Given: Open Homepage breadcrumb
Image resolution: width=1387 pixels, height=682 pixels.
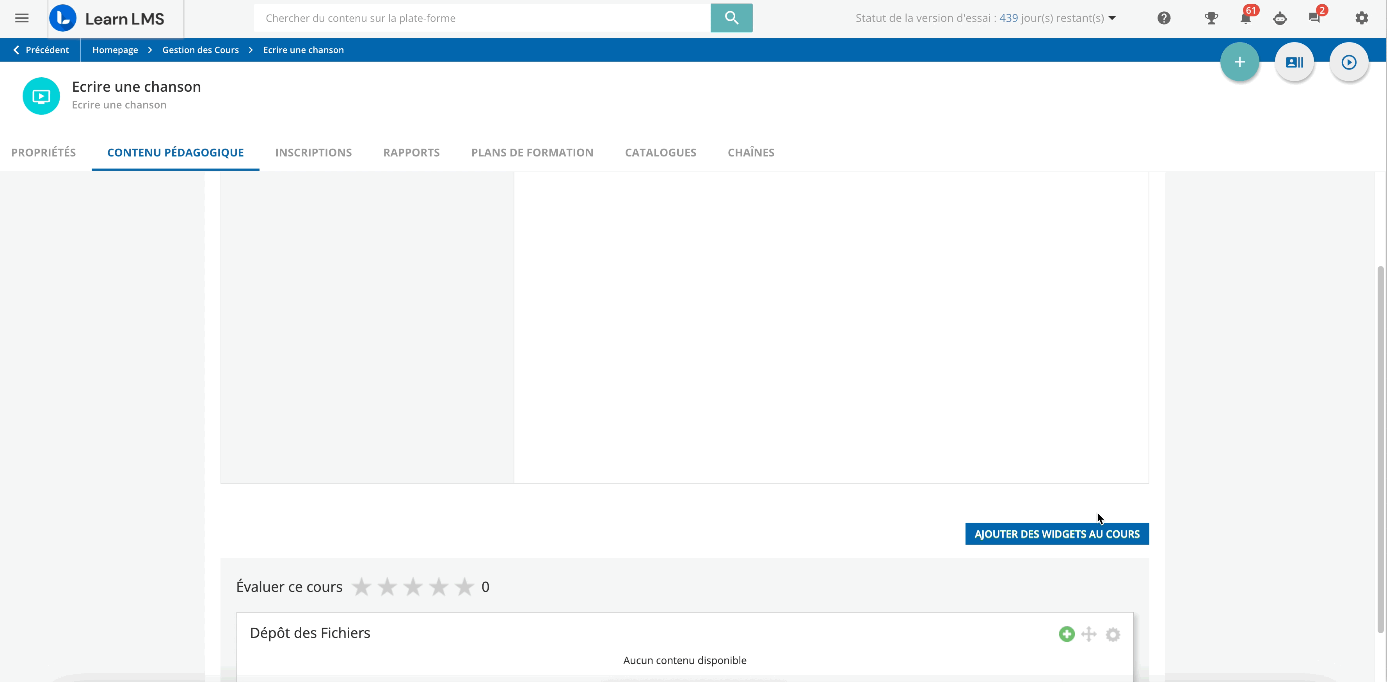Looking at the screenshot, I should pos(115,50).
